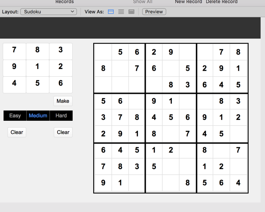
Task: Select the top-right corner Sudoku cell showing 8
Action: coord(238,52)
